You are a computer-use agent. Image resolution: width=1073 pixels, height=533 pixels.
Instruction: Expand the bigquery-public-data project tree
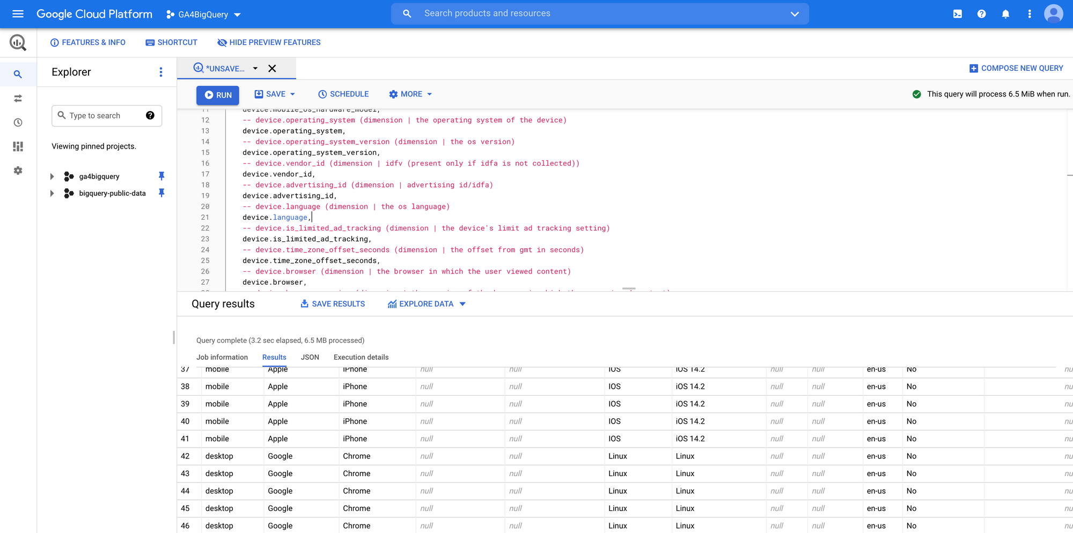52,193
